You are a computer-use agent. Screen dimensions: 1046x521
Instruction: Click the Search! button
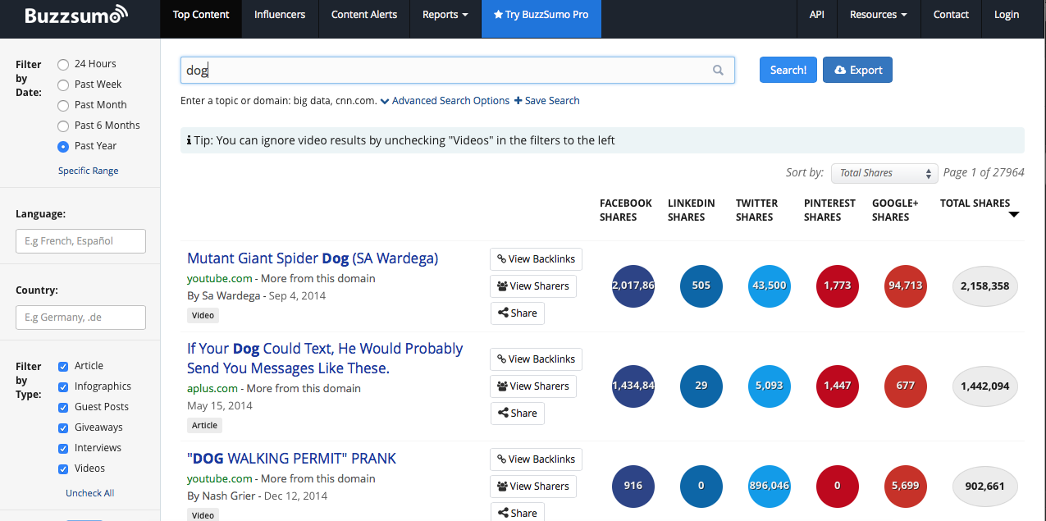788,70
